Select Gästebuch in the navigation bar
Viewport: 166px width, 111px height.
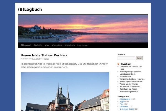click(x=70, y=45)
